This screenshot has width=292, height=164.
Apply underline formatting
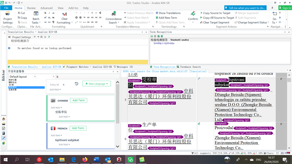pos(53,13)
